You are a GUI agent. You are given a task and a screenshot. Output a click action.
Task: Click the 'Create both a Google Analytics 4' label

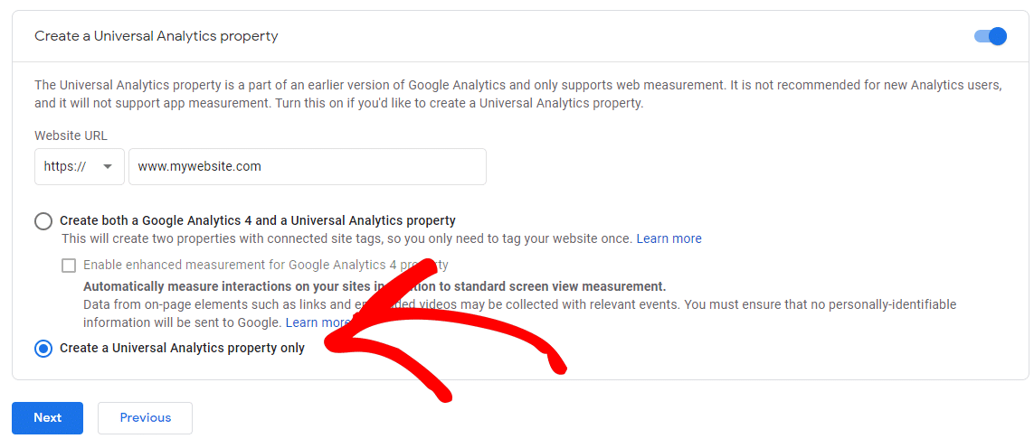pyautogui.click(x=258, y=220)
